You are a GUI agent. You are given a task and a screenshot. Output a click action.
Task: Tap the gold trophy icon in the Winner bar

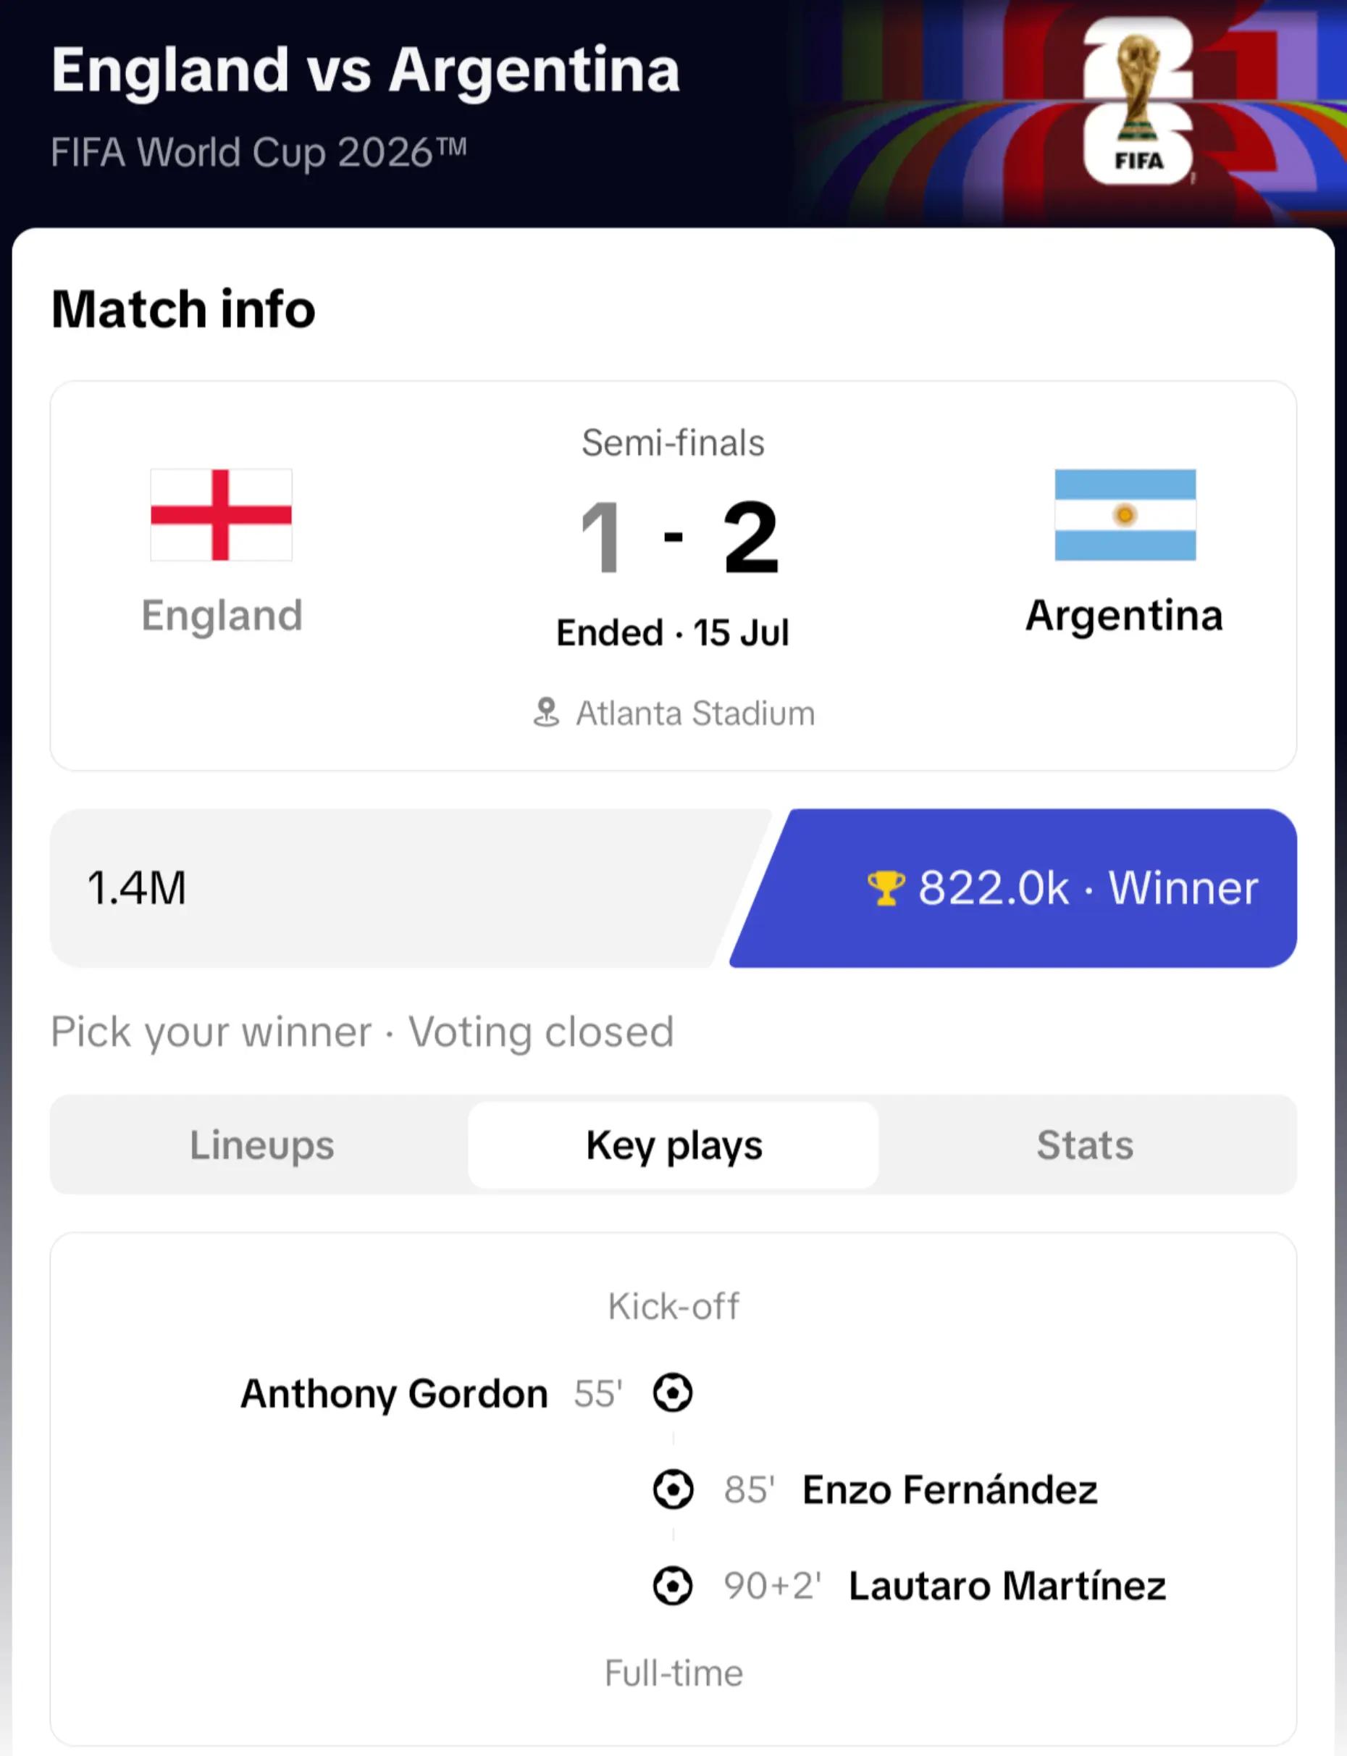tap(886, 887)
